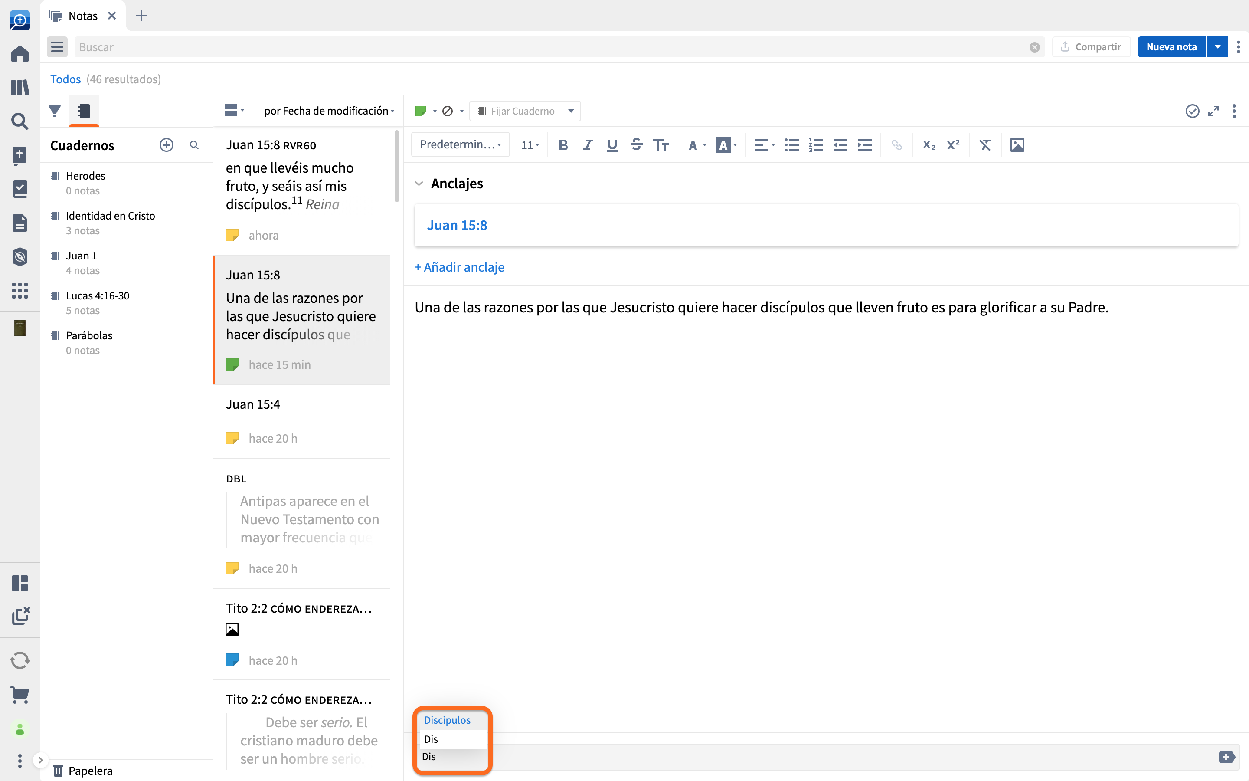Open the Search magnifier in the sidebar
The image size is (1249, 781).
[x=20, y=121]
